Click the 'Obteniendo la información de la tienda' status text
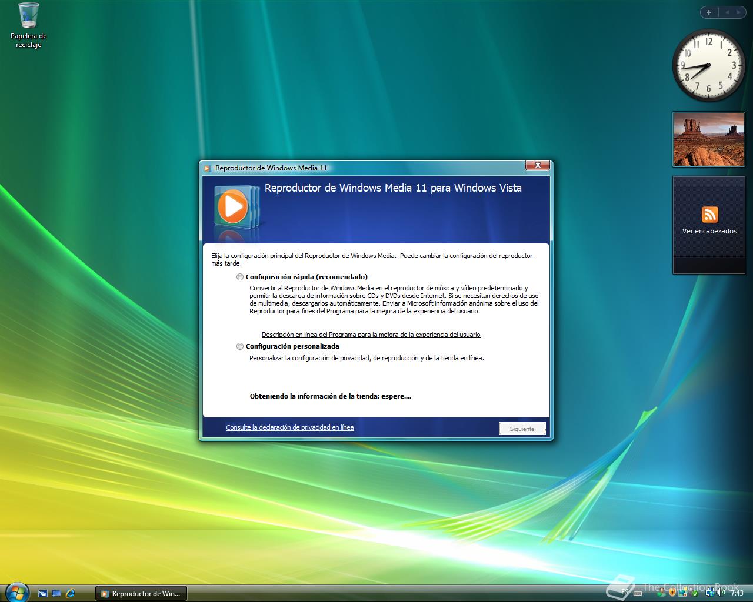Screen dimensions: 753x602 coord(331,396)
